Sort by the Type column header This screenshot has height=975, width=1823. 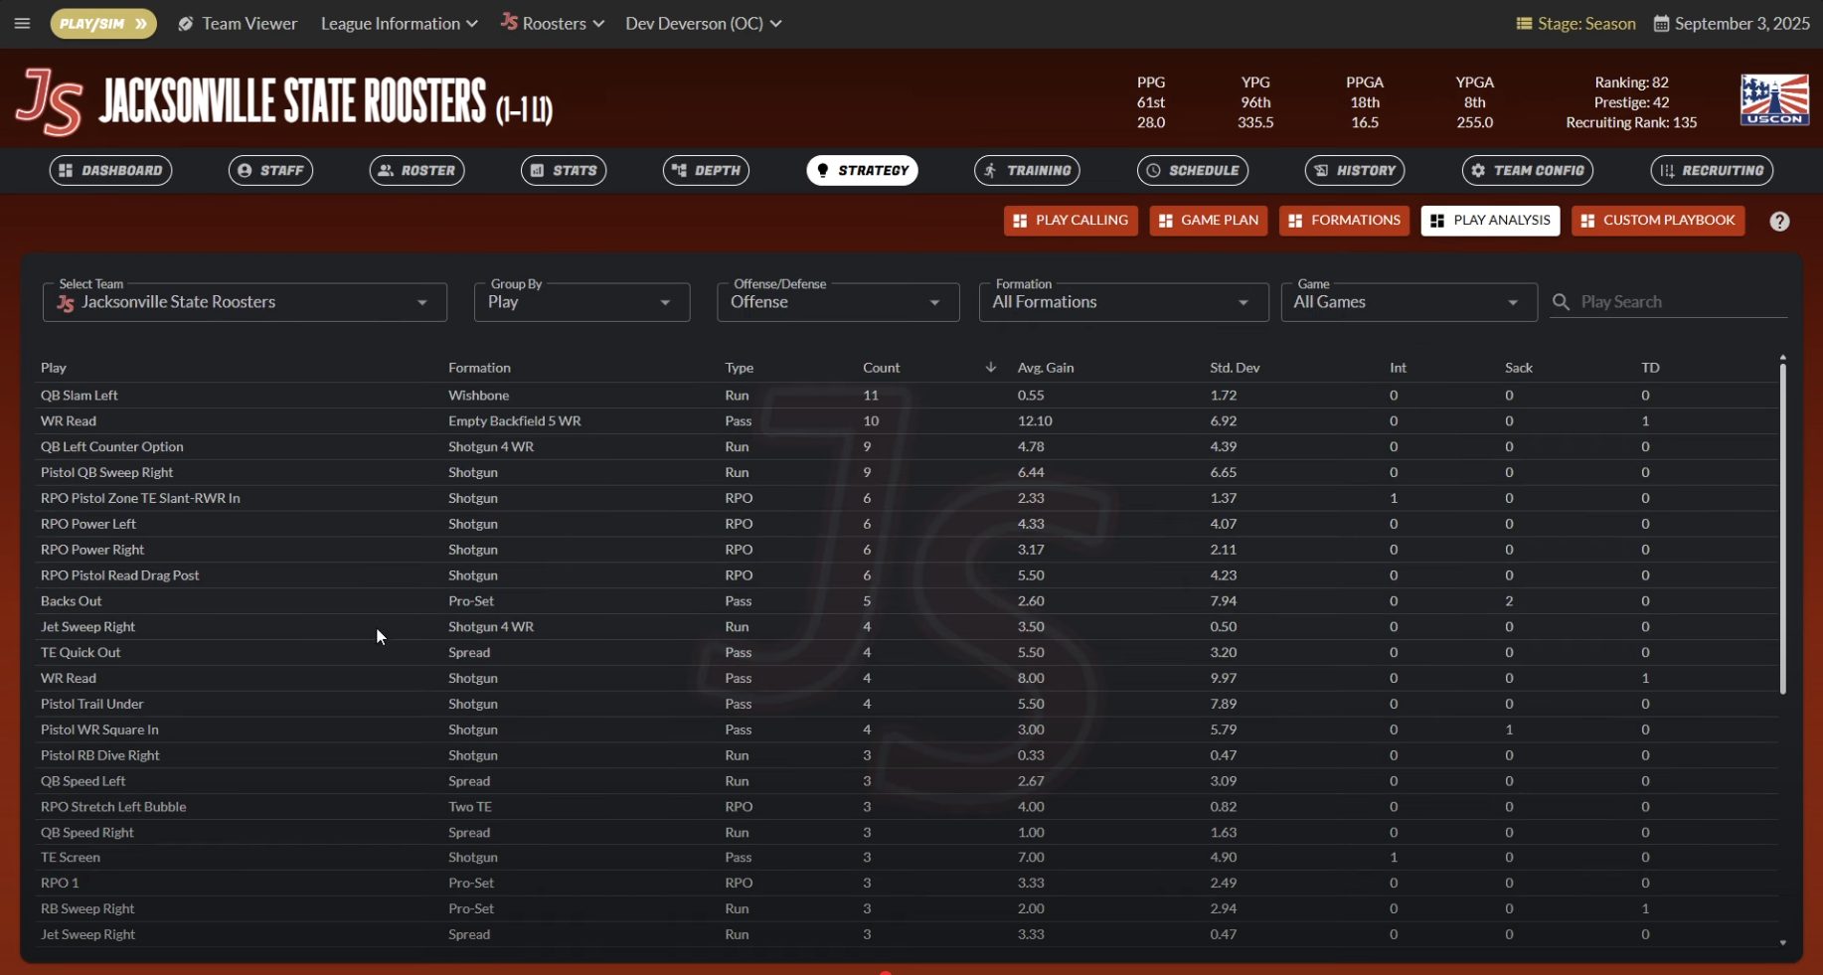pyautogui.click(x=739, y=368)
